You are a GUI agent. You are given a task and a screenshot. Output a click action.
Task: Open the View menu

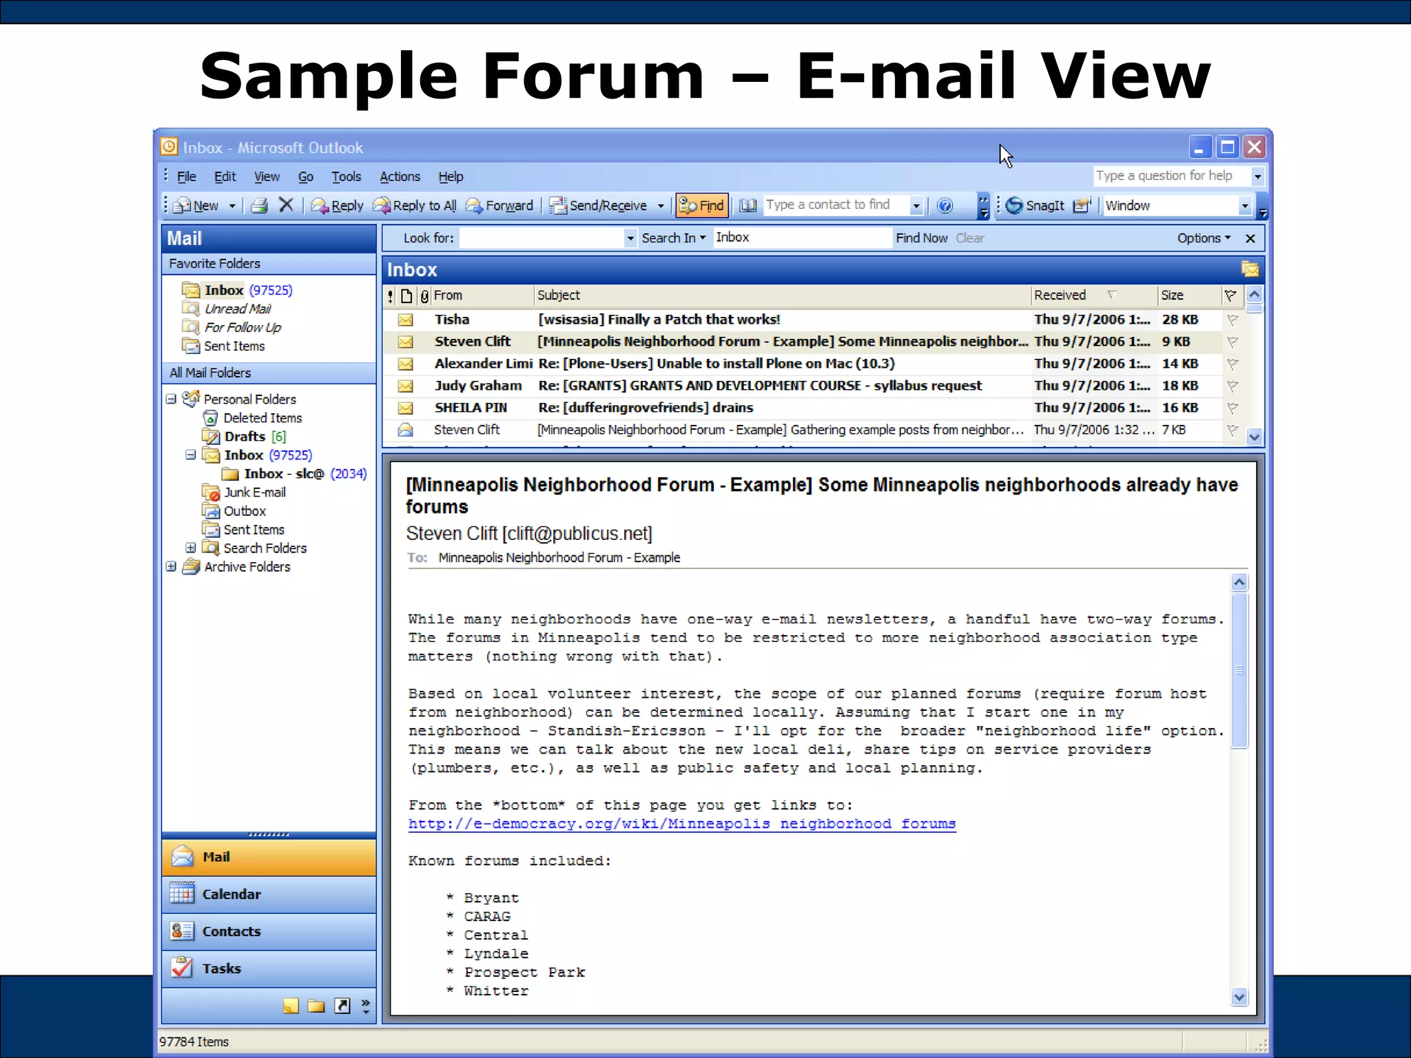267,176
